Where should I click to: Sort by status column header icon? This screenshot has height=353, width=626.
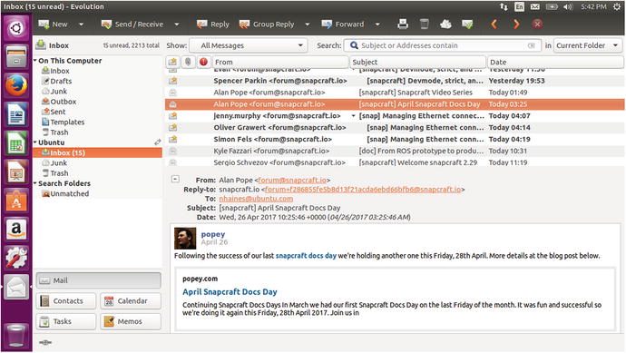pos(172,62)
